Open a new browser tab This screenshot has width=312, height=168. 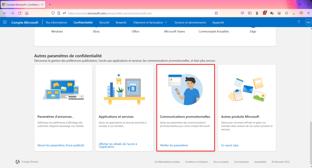pos(50,4)
